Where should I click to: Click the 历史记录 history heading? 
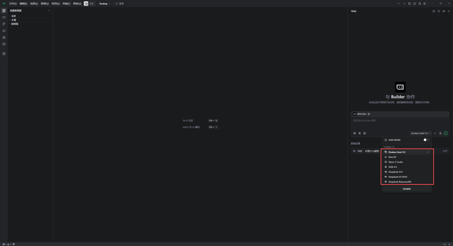point(355,143)
